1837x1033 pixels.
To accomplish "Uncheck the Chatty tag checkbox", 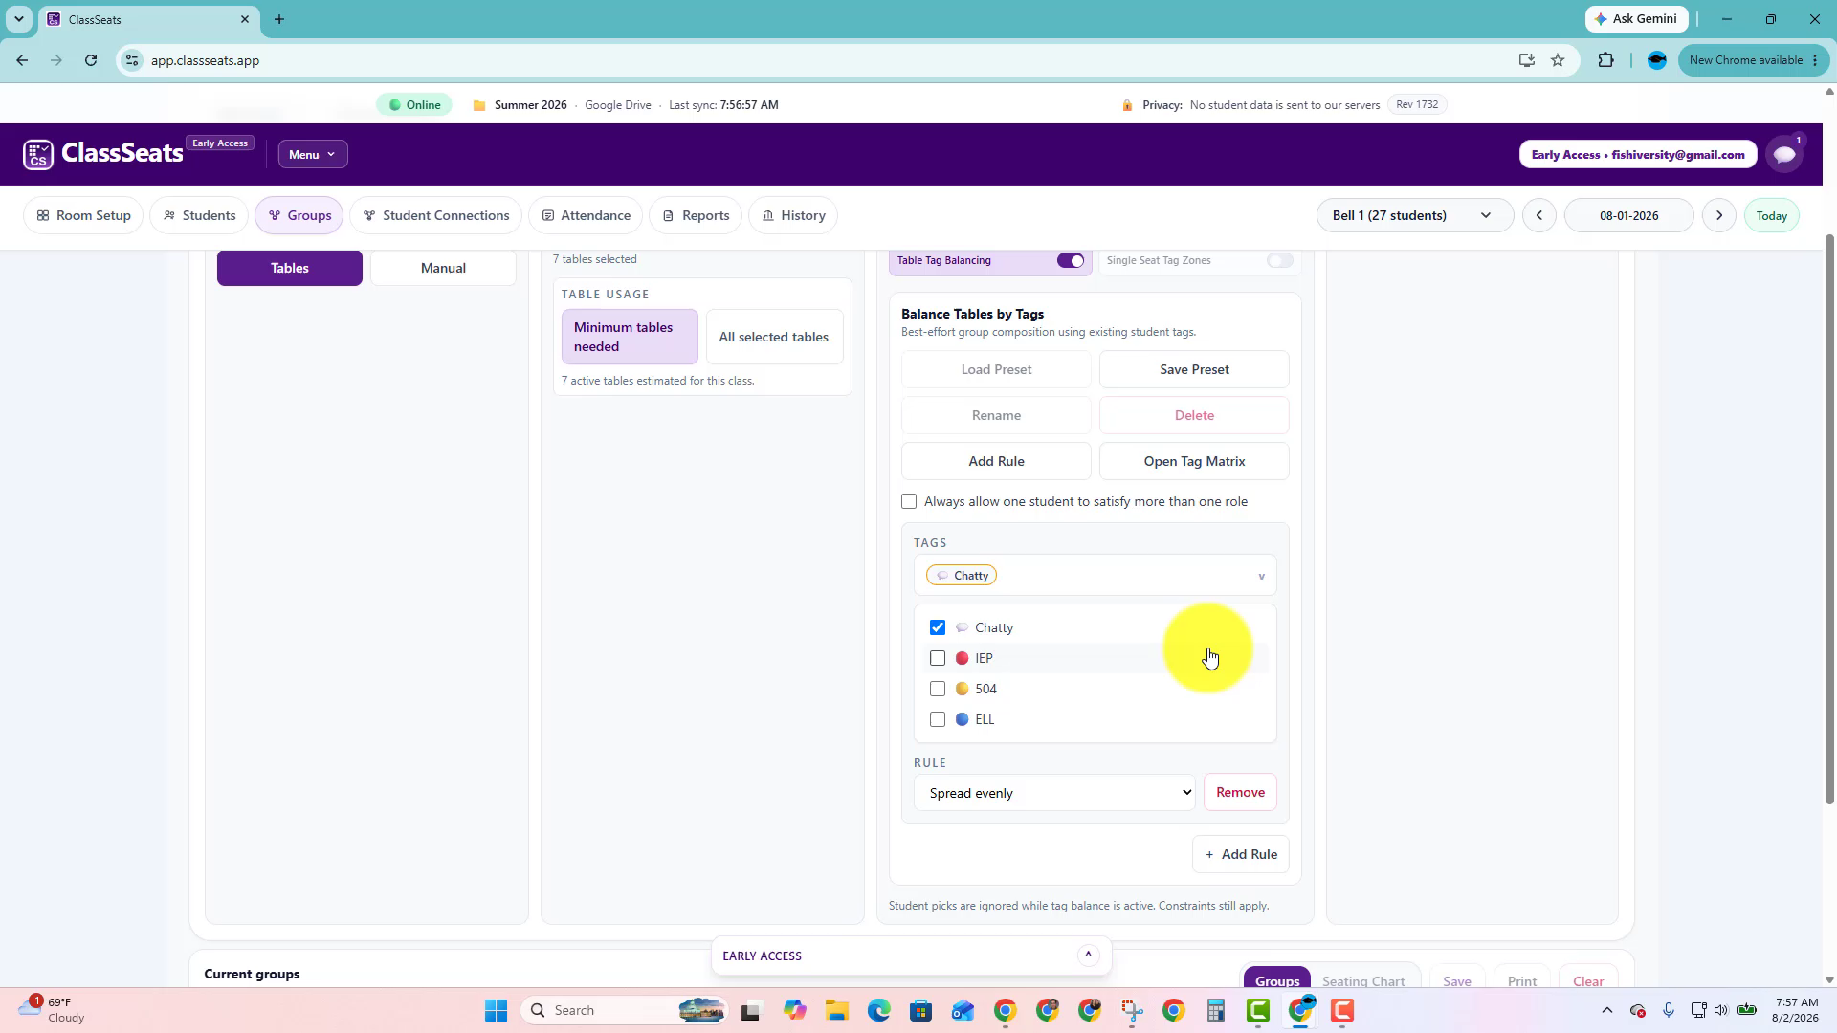I will coord(938,627).
